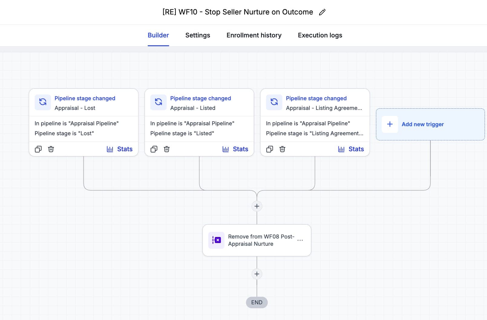Open the Pipeline stage changed title above Appraisal - Lost
This screenshot has height=320, width=487.
[x=85, y=98]
